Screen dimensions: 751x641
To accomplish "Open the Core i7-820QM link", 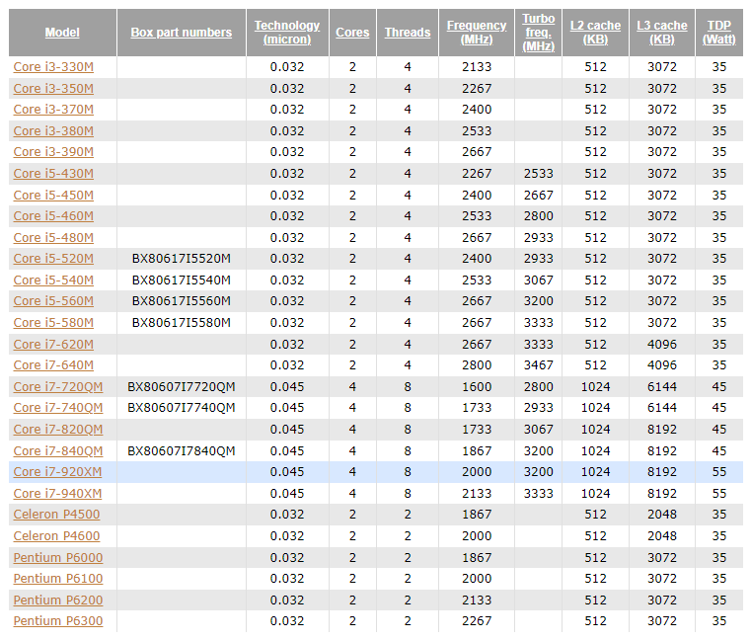I will click(58, 429).
